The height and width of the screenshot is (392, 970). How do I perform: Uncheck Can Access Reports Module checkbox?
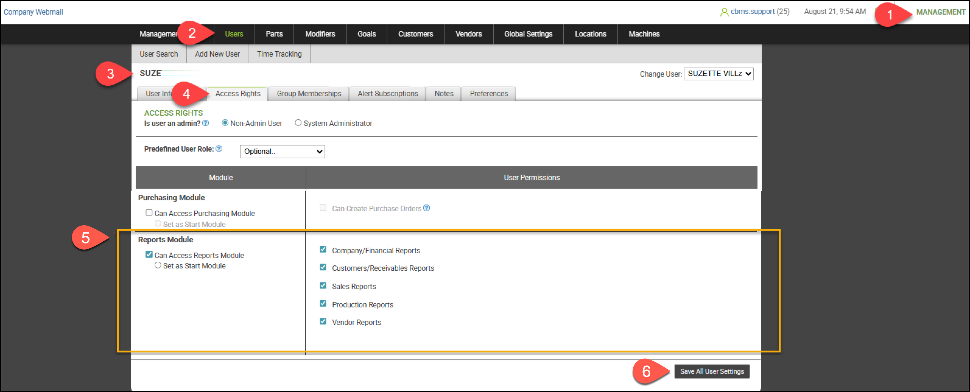[149, 254]
